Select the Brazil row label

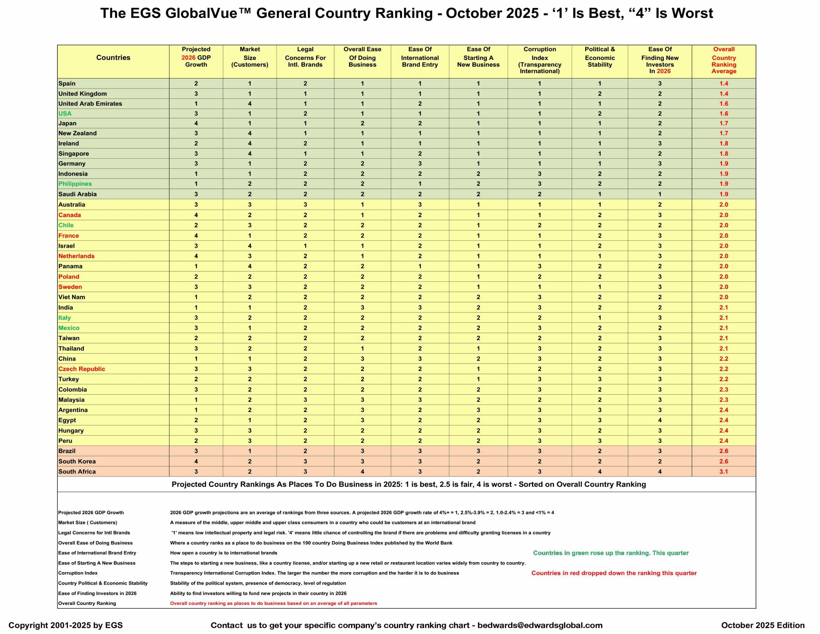pyautogui.click(x=67, y=451)
